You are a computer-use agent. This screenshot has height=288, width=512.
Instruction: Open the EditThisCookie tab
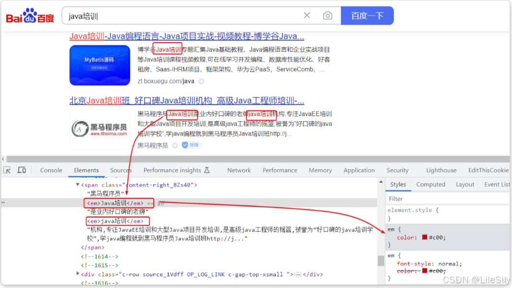point(488,170)
